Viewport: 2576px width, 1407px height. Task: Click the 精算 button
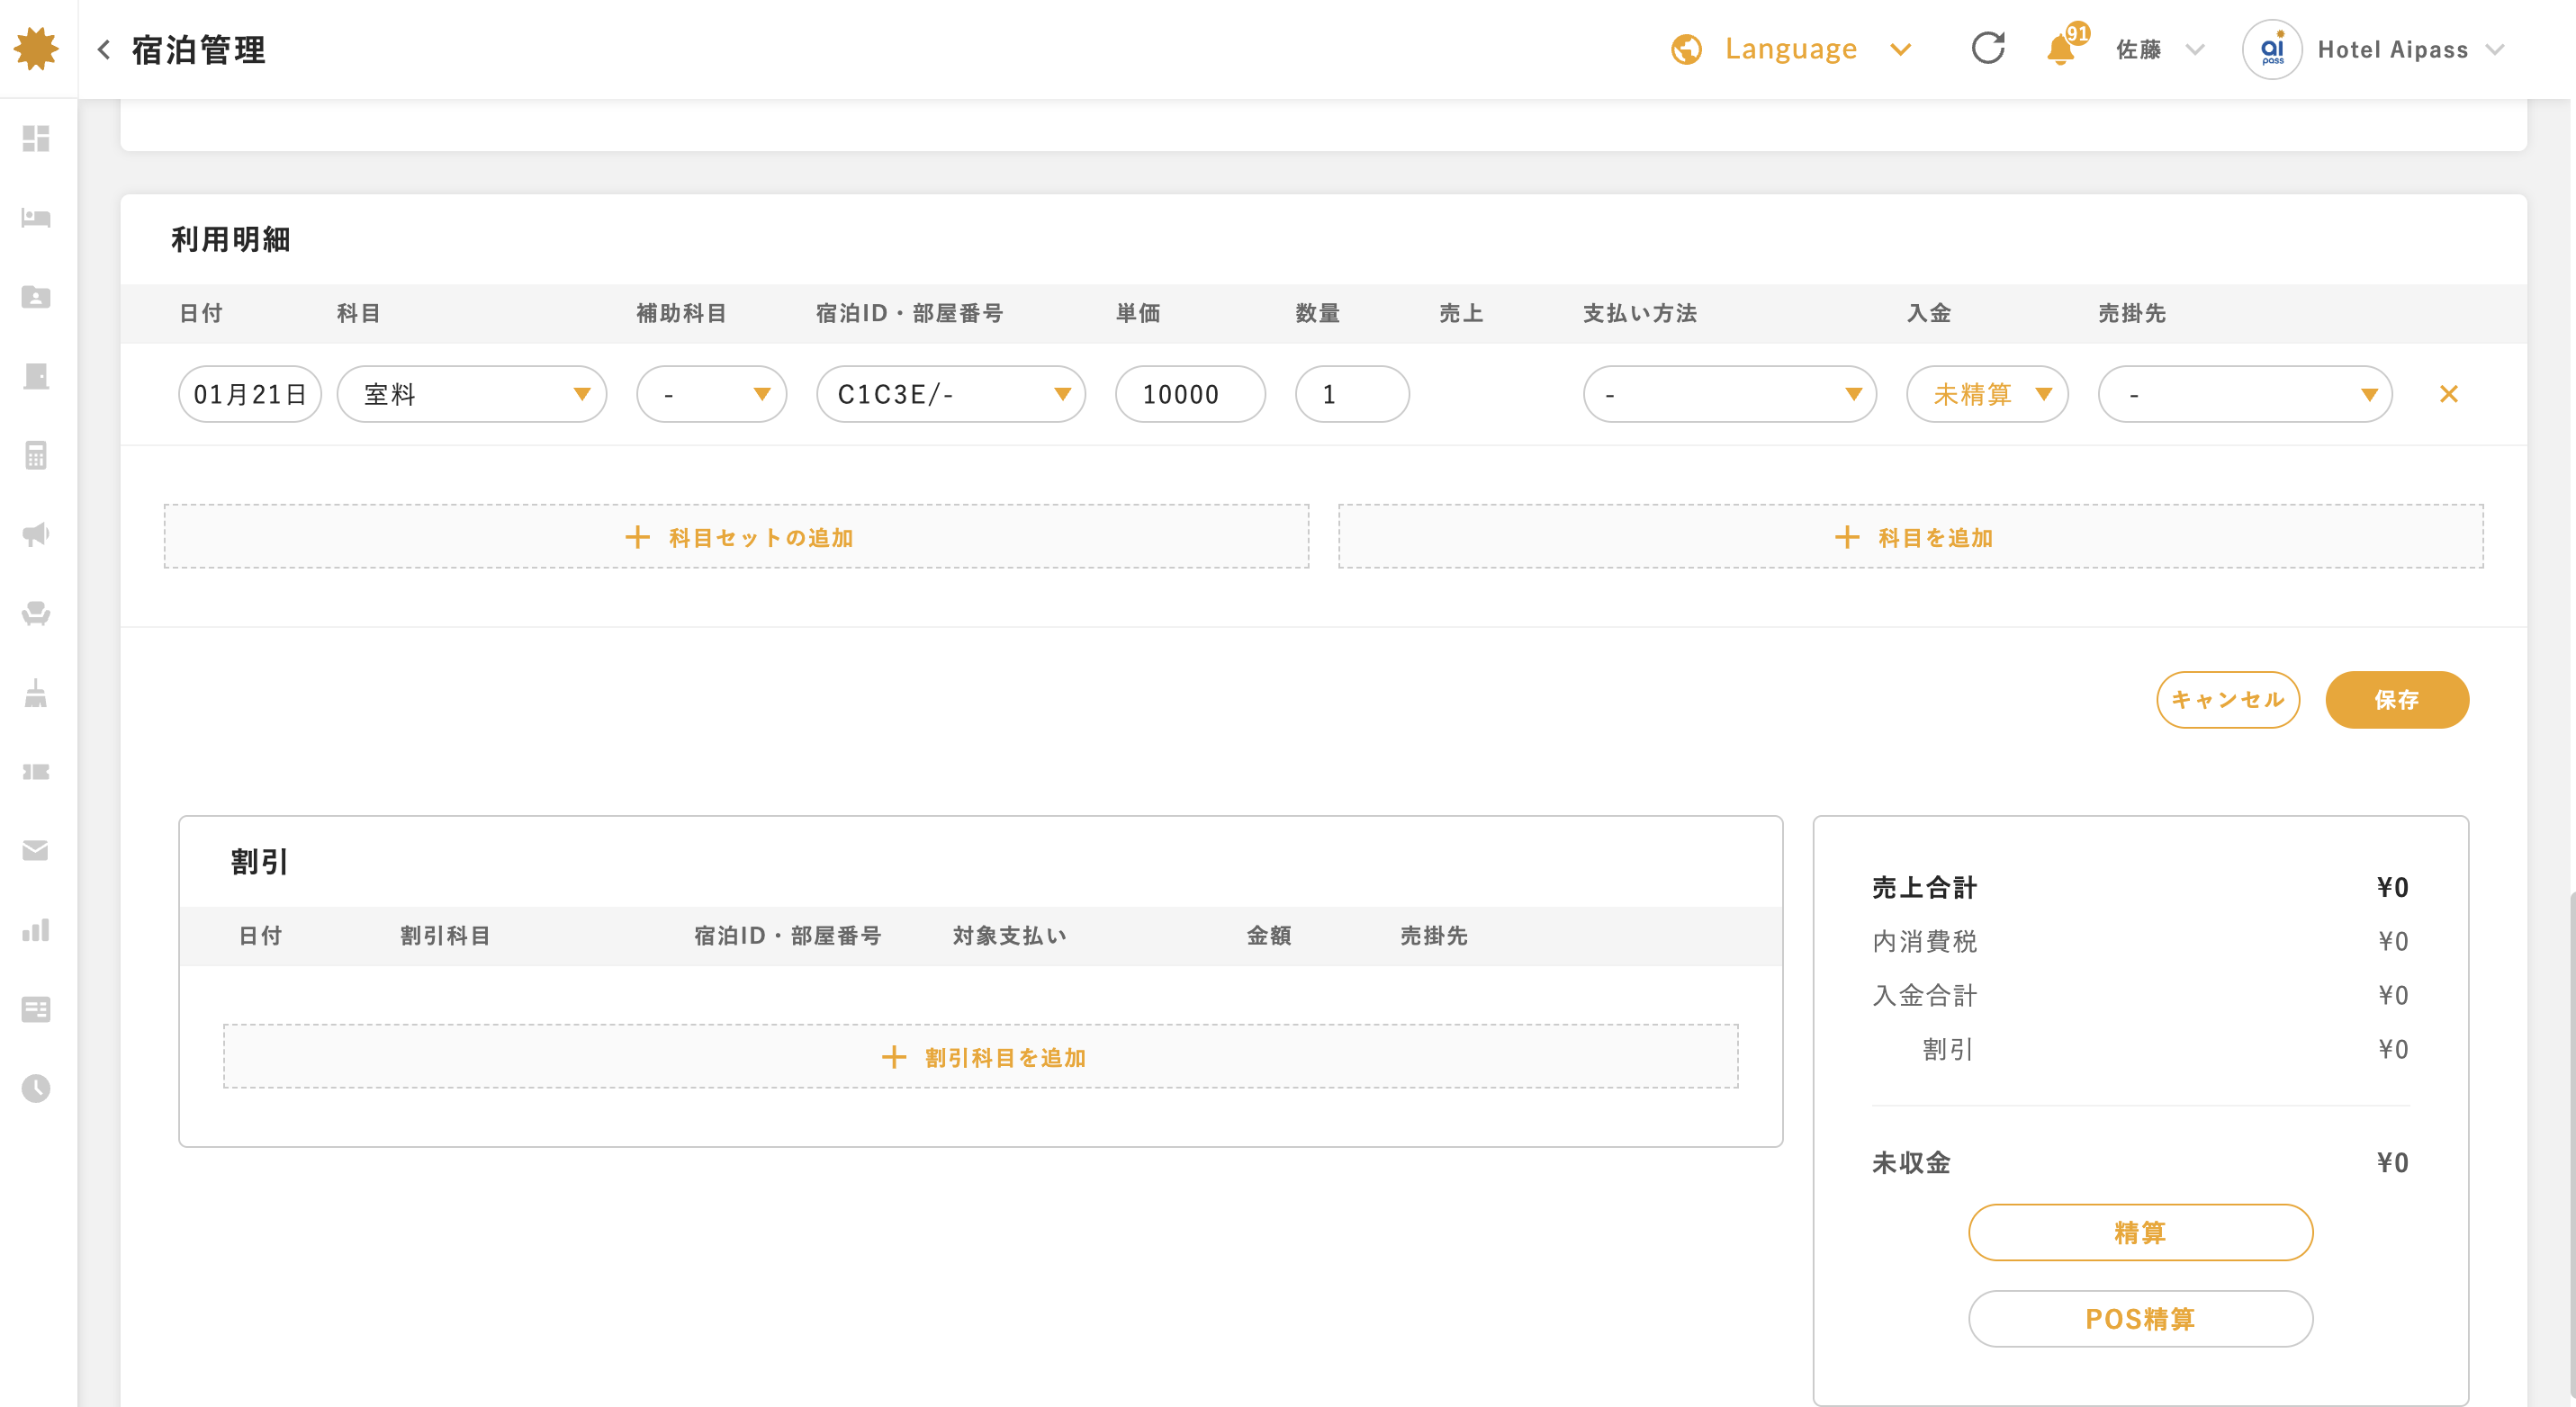point(2141,1232)
